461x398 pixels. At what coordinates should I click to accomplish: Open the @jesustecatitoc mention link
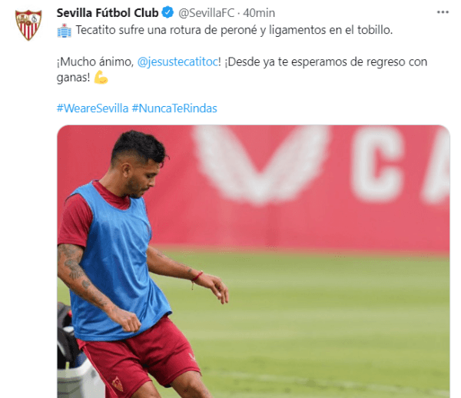[x=178, y=61]
